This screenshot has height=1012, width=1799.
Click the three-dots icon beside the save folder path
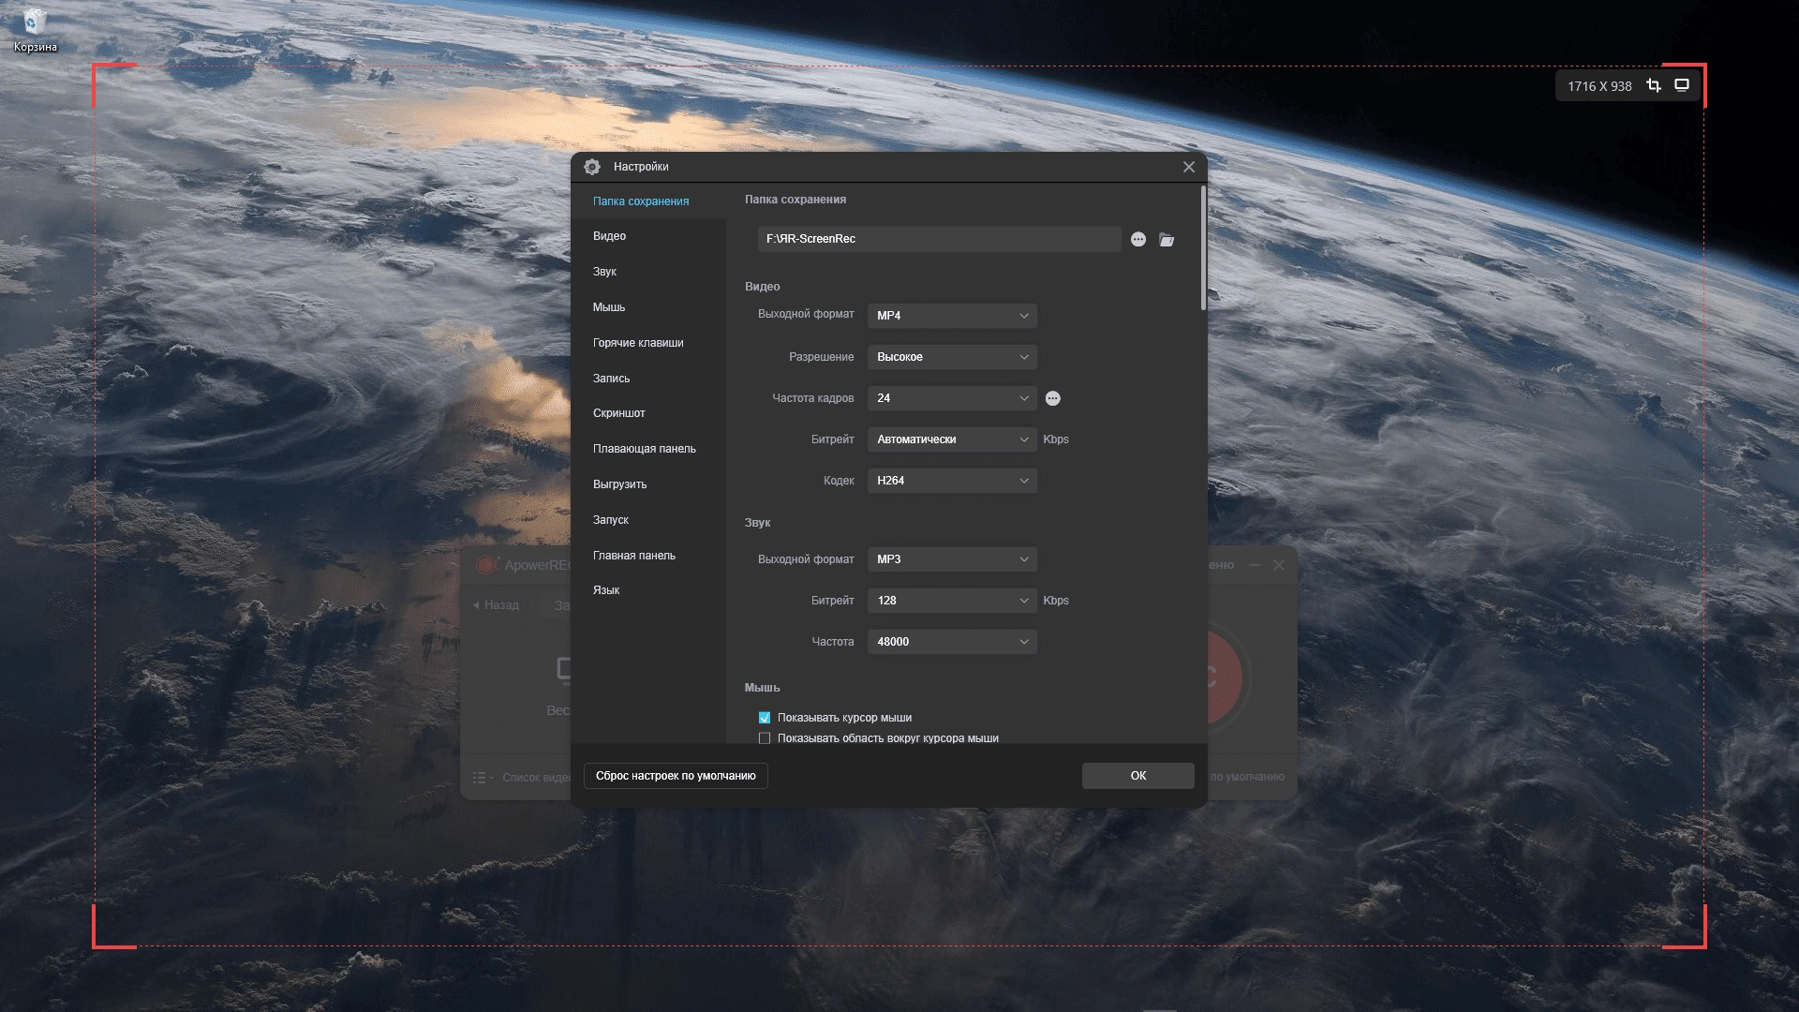(x=1138, y=240)
